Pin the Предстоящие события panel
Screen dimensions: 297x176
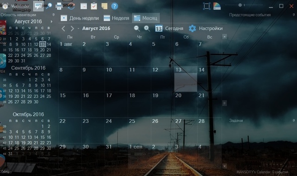tap(294, 15)
